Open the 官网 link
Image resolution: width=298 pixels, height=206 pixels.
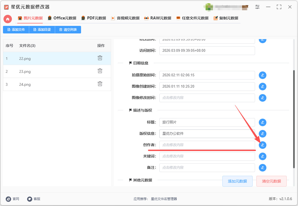pyautogui.click(x=12, y=199)
